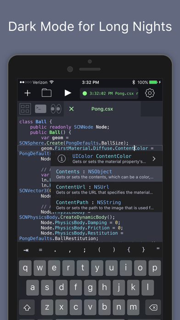The image size is (180, 320).
Task: Tap the q key
Action: pyautogui.click(x=25, y=268)
